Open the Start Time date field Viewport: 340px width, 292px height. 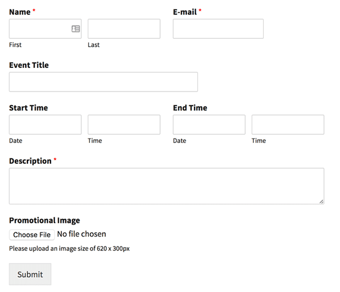[46, 124]
